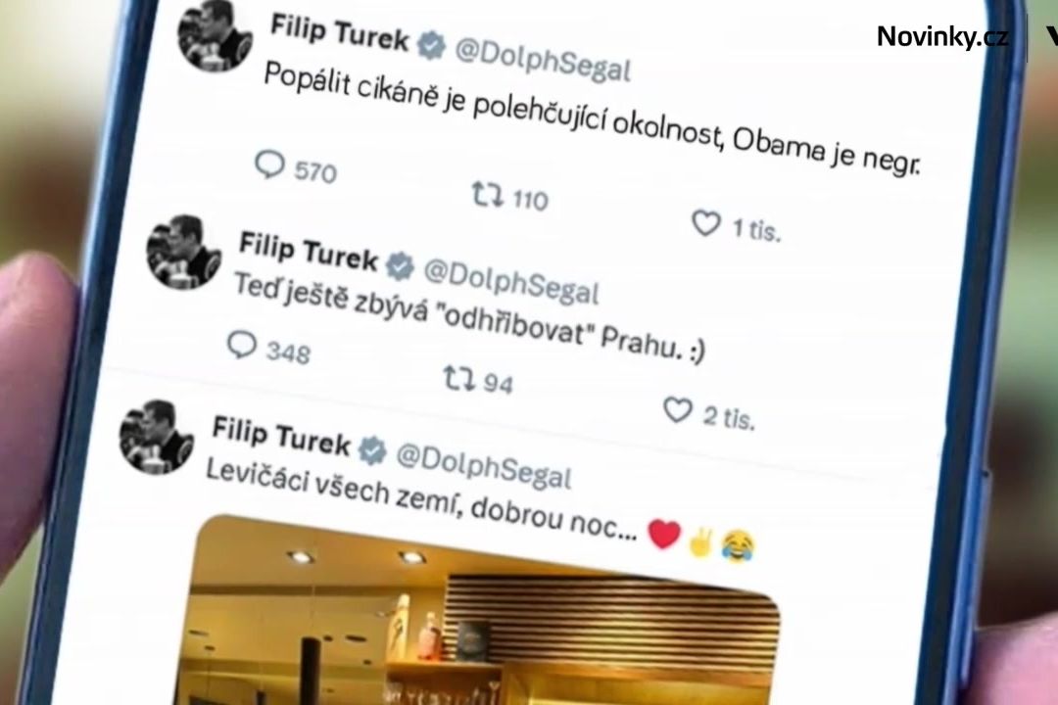The width and height of the screenshot is (1058, 705).
Task: Open Filip Turek name on third tweet
Action: click(281, 435)
